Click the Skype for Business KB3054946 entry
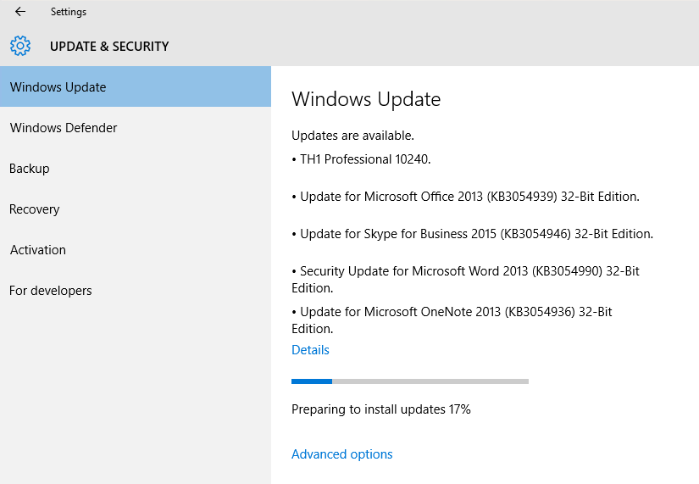The image size is (699, 484). [x=472, y=234]
